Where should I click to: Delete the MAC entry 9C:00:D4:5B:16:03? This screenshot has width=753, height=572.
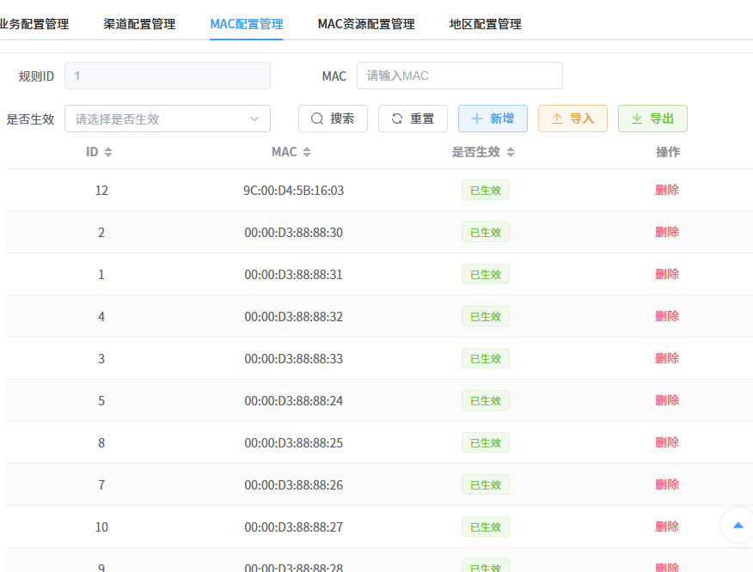669,190
